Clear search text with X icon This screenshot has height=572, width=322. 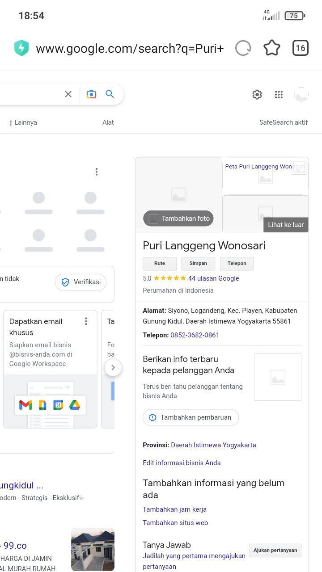tap(68, 94)
